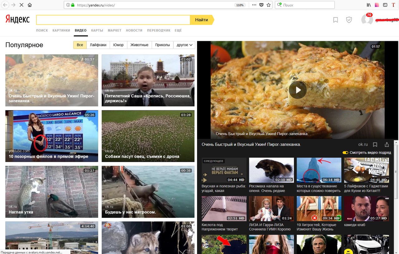
Task: Open 'Наглая утка' video thumbnail
Action: pos(52,192)
